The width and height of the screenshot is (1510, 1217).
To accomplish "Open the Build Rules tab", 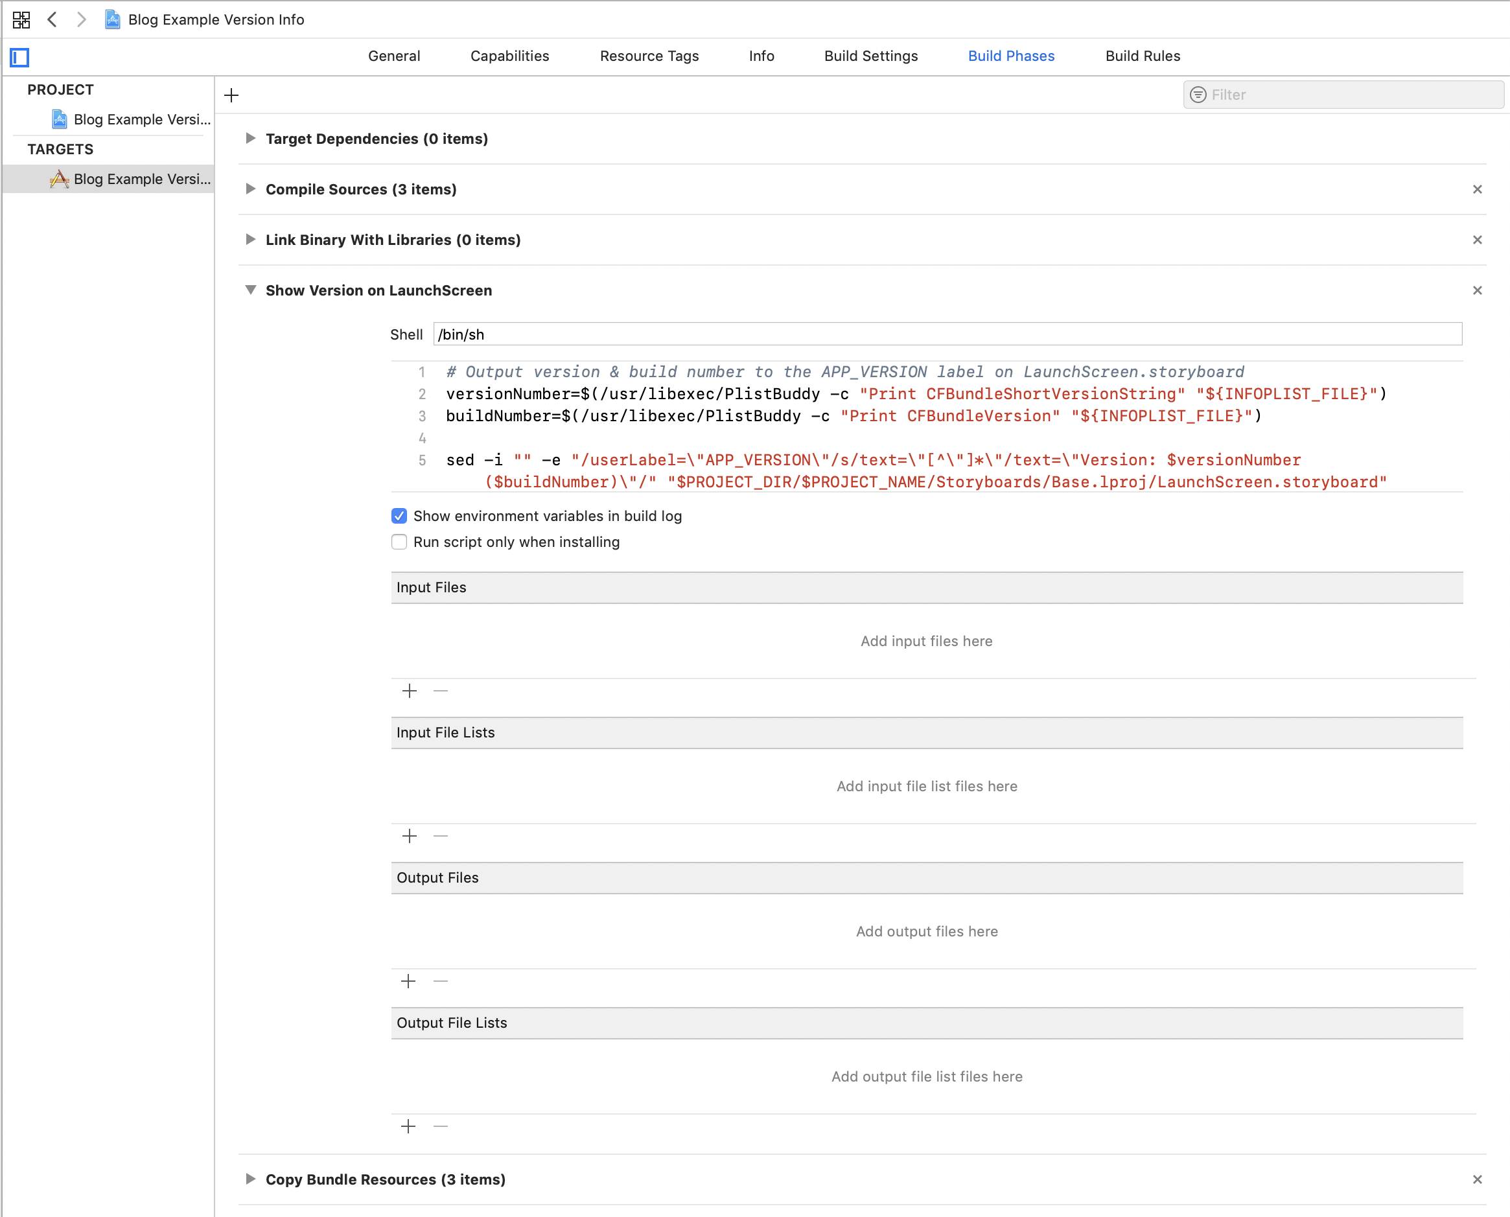I will [1143, 56].
